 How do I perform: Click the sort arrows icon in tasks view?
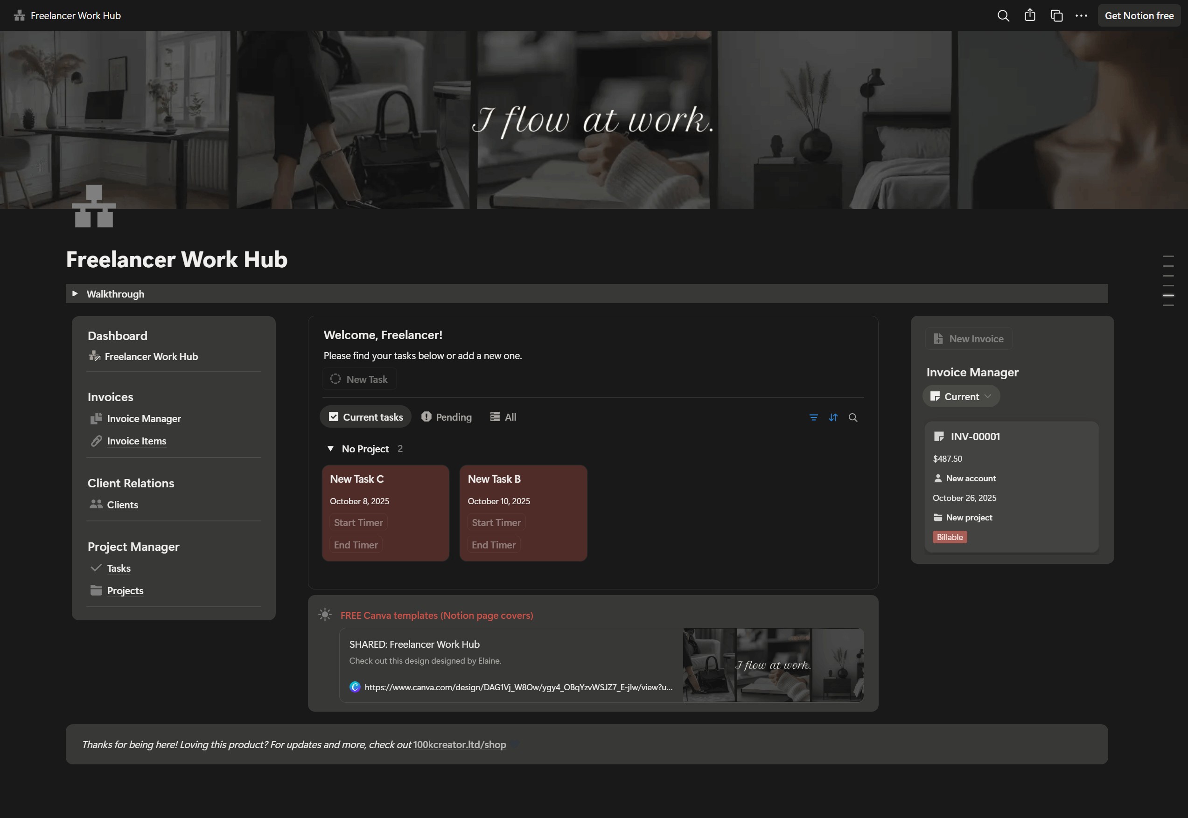[833, 417]
